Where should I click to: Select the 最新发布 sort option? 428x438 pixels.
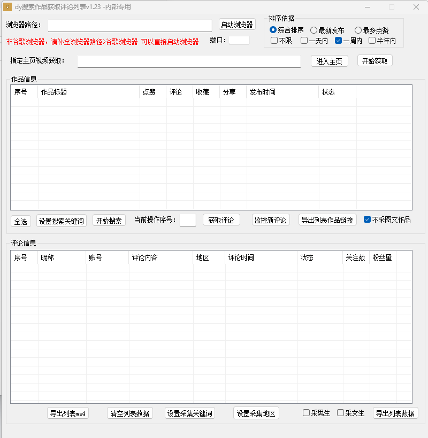[x=314, y=30]
